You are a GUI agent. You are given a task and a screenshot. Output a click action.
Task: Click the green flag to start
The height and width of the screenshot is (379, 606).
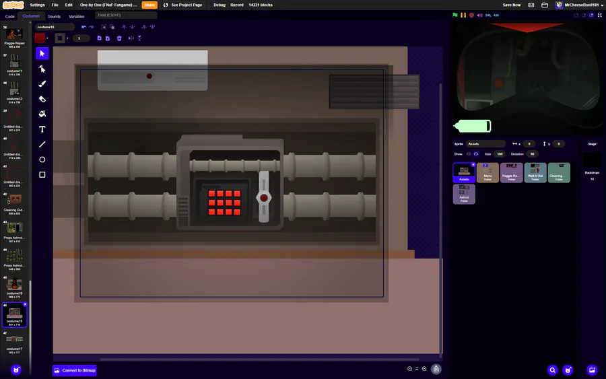tap(455, 15)
